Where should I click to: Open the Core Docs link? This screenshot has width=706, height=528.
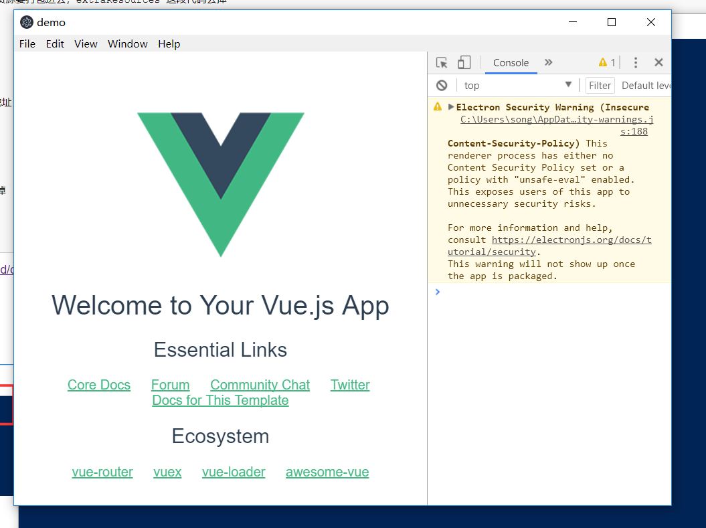[99, 385]
